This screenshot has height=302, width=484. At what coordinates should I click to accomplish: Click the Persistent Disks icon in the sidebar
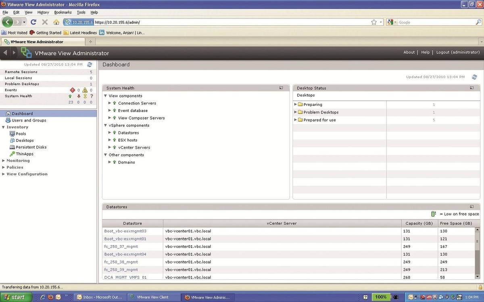click(13, 147)
